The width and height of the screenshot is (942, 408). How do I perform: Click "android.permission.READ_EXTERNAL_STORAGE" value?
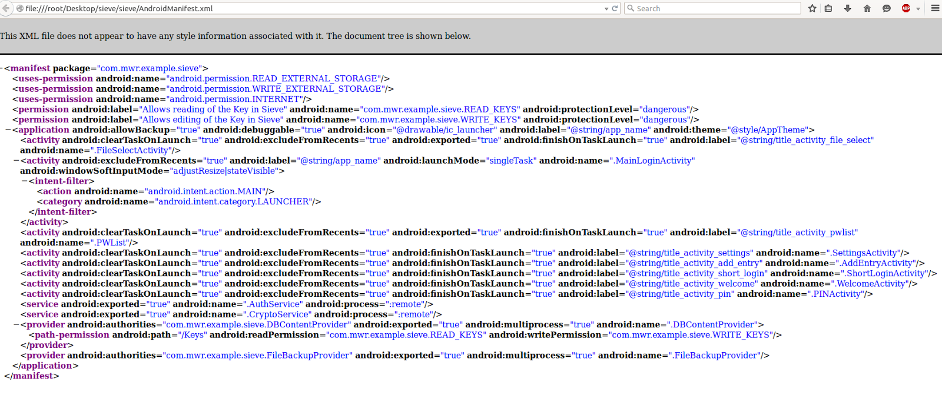[x=273, y=78]
